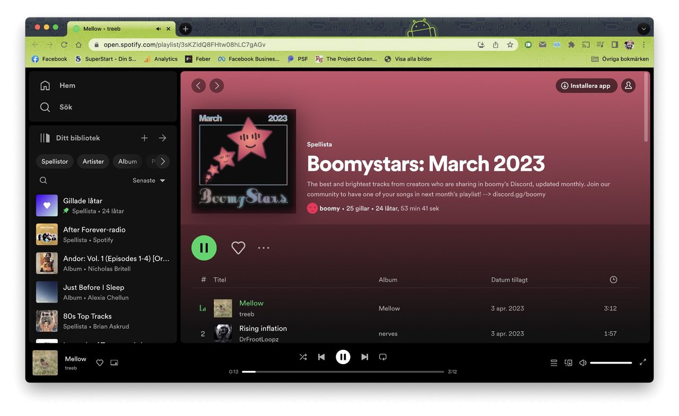This screenshot has height=416, width=679.
Task: Toggle pause on the currently playing track
Action: [343, 357]
